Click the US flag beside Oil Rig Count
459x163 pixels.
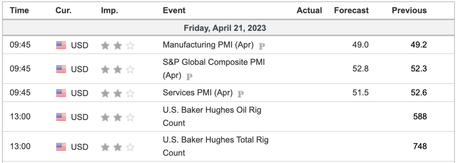pyautogui.click(x=61, y=116)
